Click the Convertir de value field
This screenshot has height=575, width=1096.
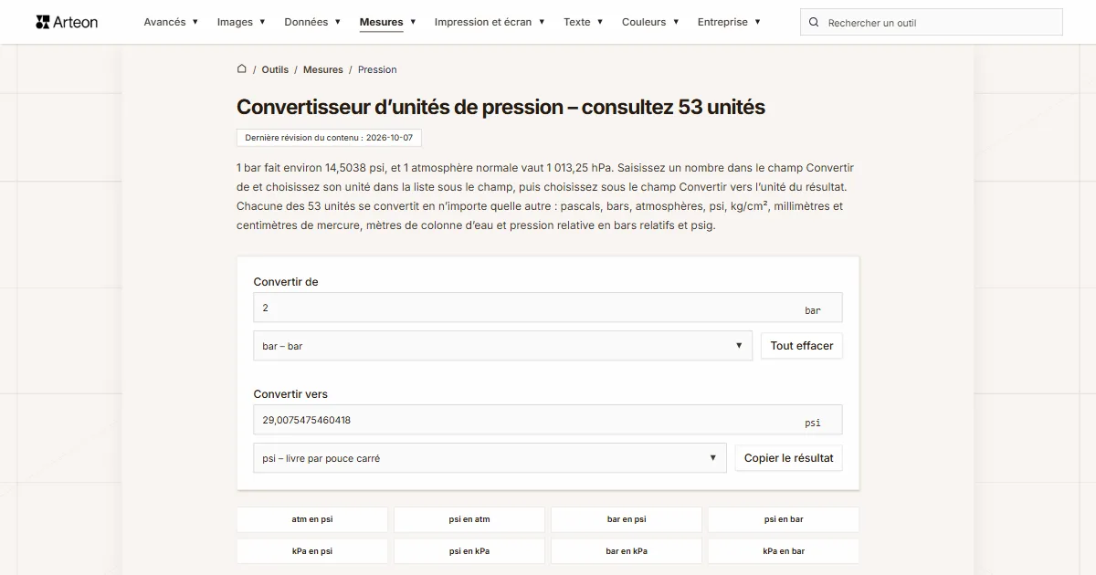[x=548, y=308]
